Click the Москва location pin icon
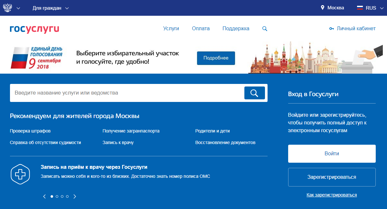This screenshot has height=209, width=387. tap(323, 8)
